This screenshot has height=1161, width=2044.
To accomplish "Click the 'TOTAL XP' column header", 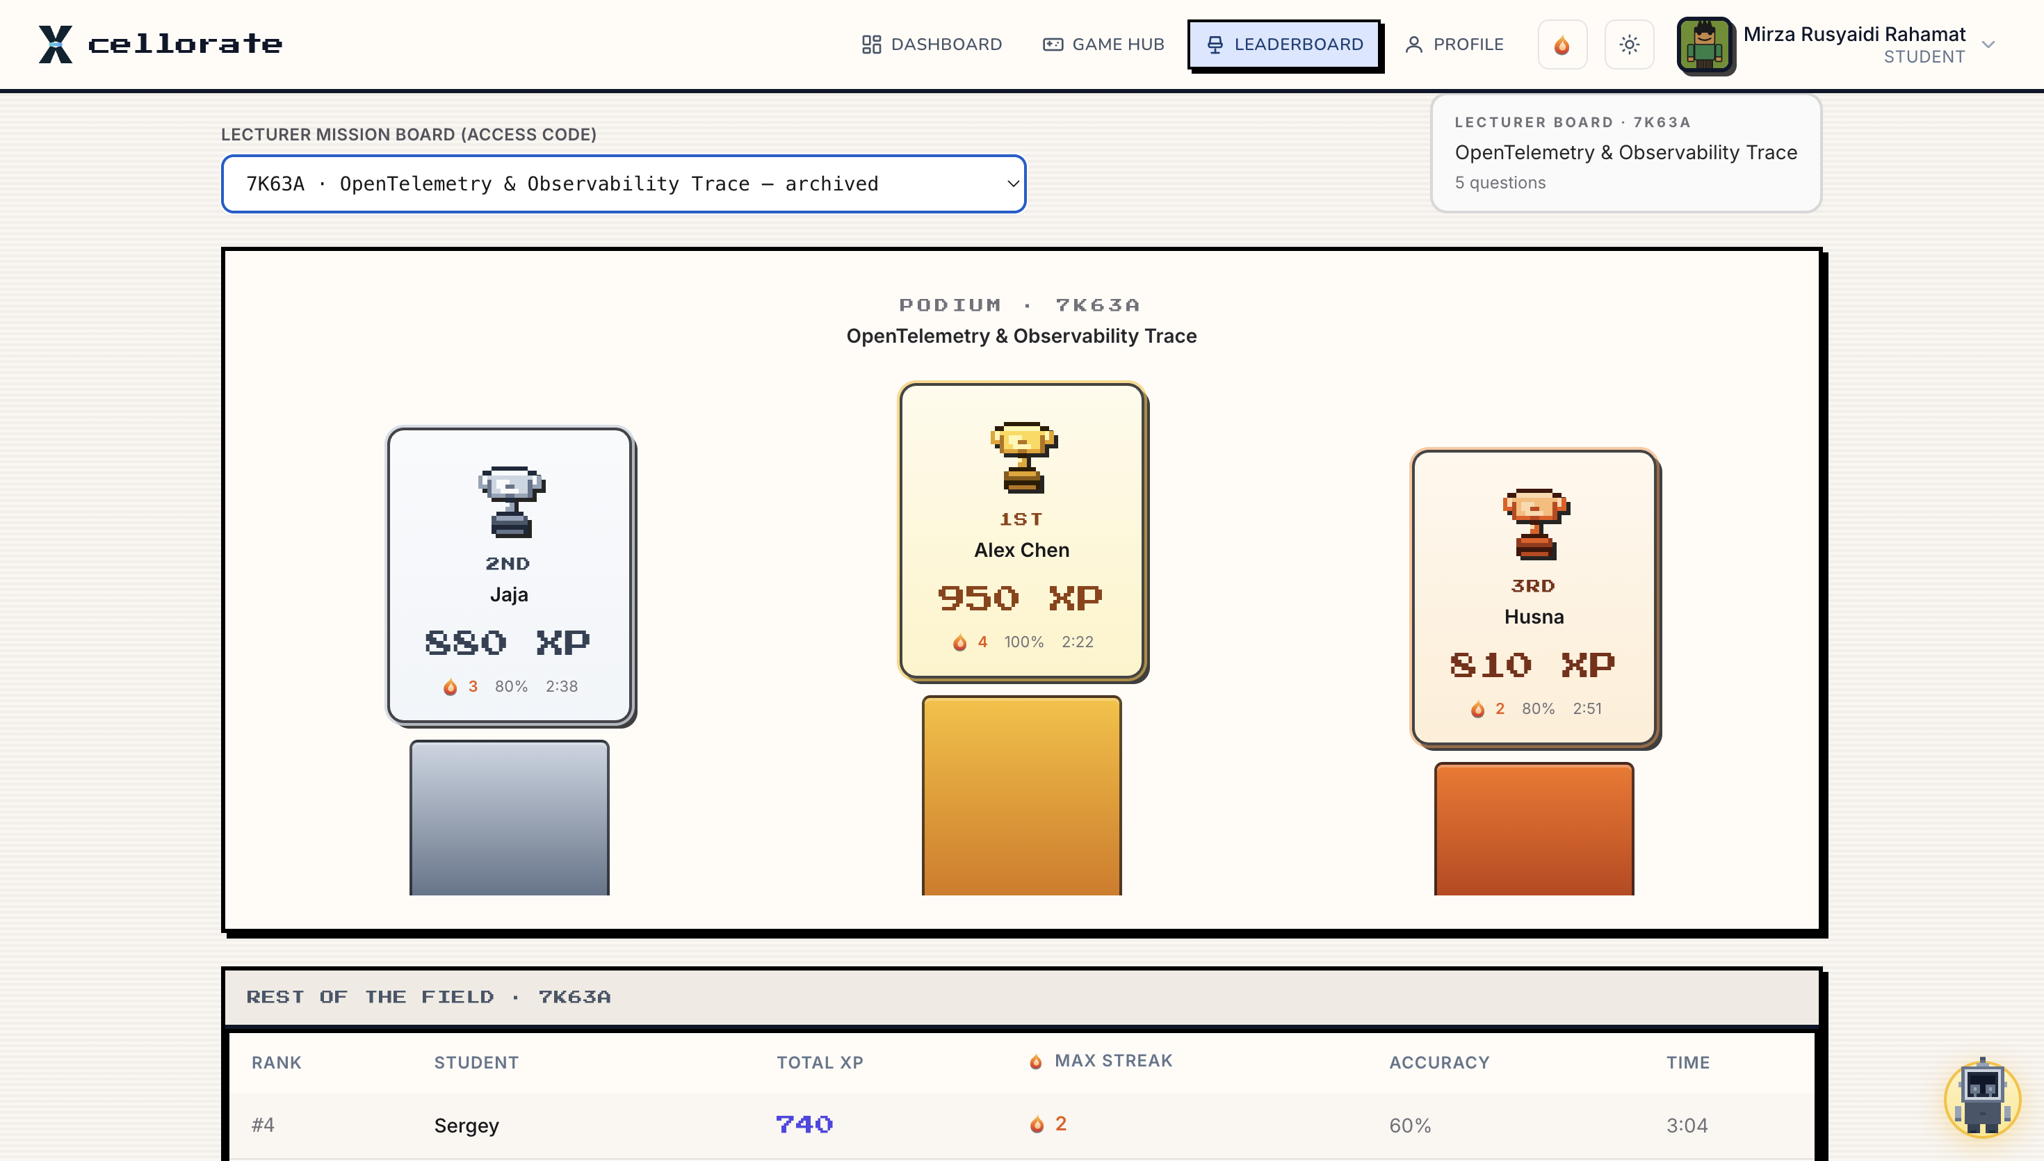I will 820,1063.
